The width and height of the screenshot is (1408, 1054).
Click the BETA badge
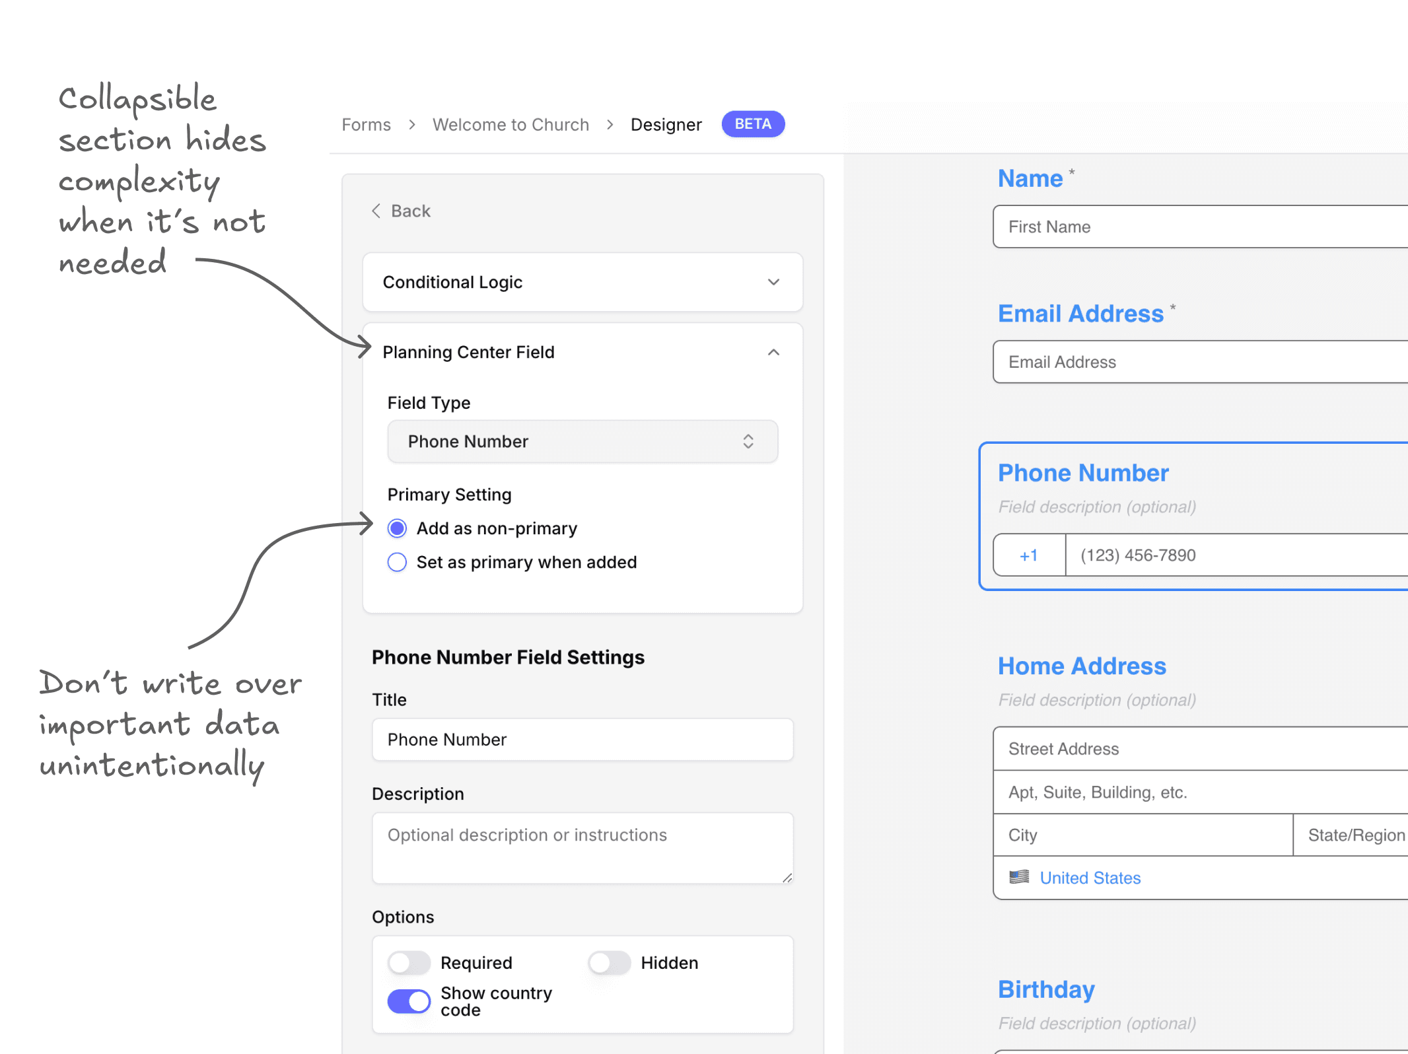[x=752, y=124]
